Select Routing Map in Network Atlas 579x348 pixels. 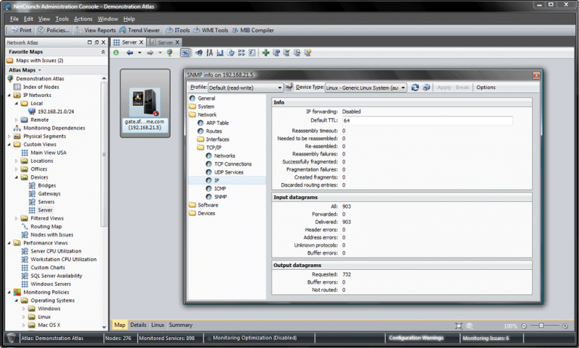click(46, 226)
